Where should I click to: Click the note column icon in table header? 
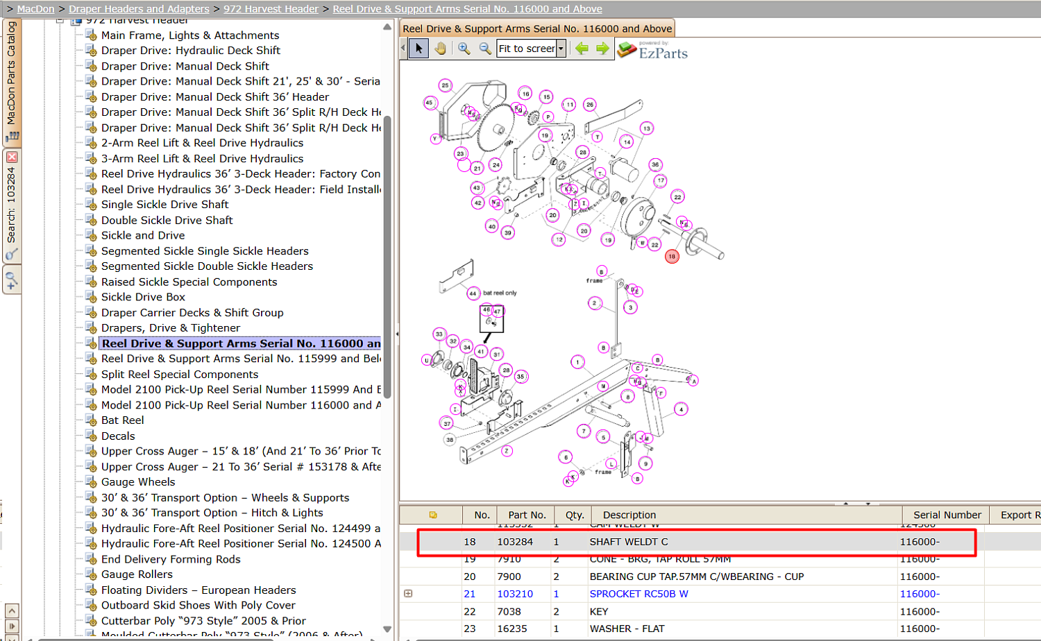pos(432,515)
